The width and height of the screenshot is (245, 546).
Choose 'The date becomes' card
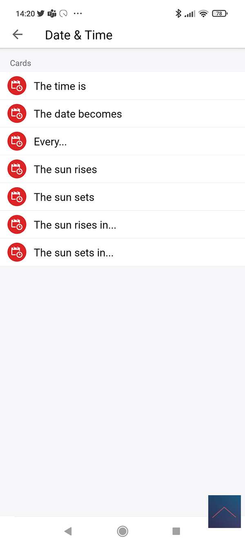(78, 114)
